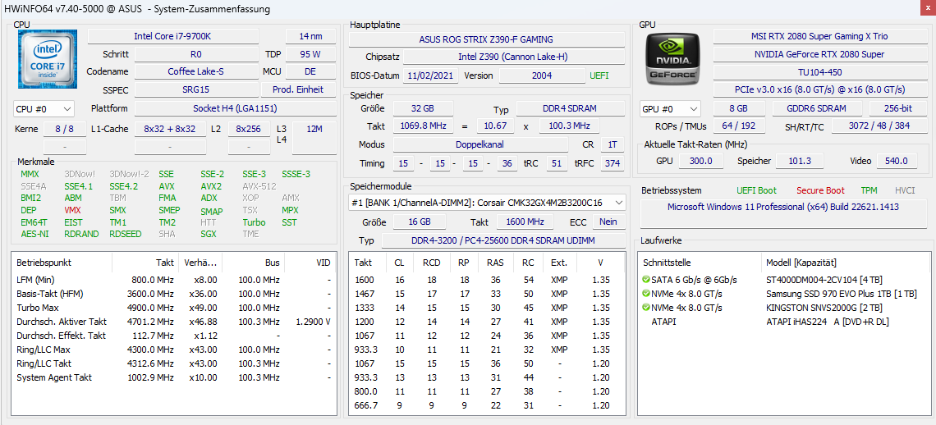Click the 1069.8 MHz memory clock
The height and width of the screenshot is (425, 936).
[423, 126]
